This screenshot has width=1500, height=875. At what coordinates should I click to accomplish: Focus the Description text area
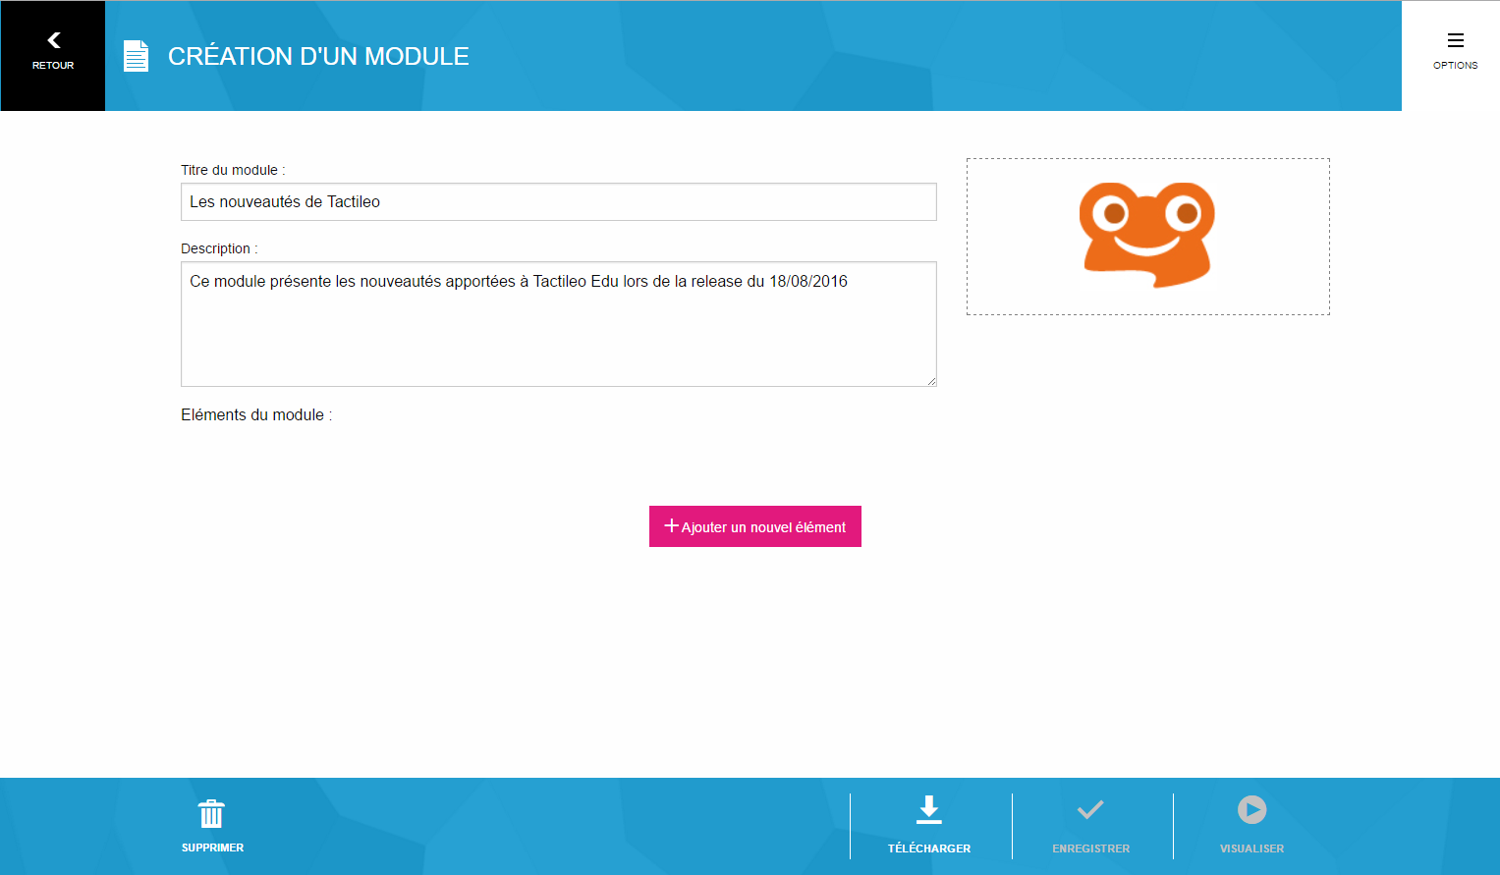click(559, 324)
